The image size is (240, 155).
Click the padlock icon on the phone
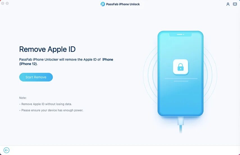coord(180,67)
